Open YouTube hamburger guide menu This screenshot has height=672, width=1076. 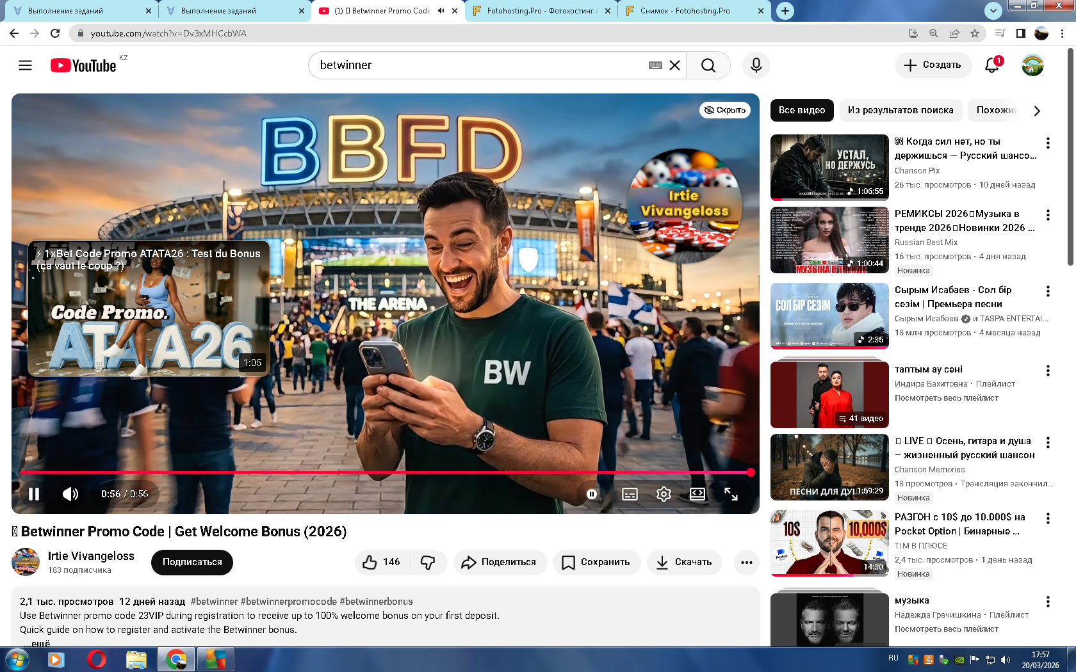(x=25, y=65)
